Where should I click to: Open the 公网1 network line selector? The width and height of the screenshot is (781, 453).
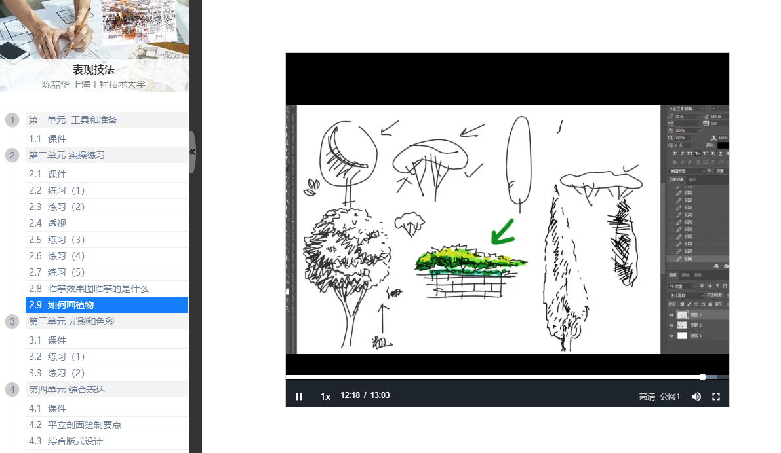pyautogui.click(x=670, y=397)
